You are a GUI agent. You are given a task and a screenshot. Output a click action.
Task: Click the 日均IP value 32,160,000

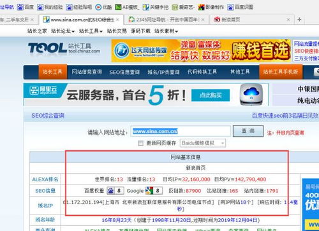pos(196,179)
